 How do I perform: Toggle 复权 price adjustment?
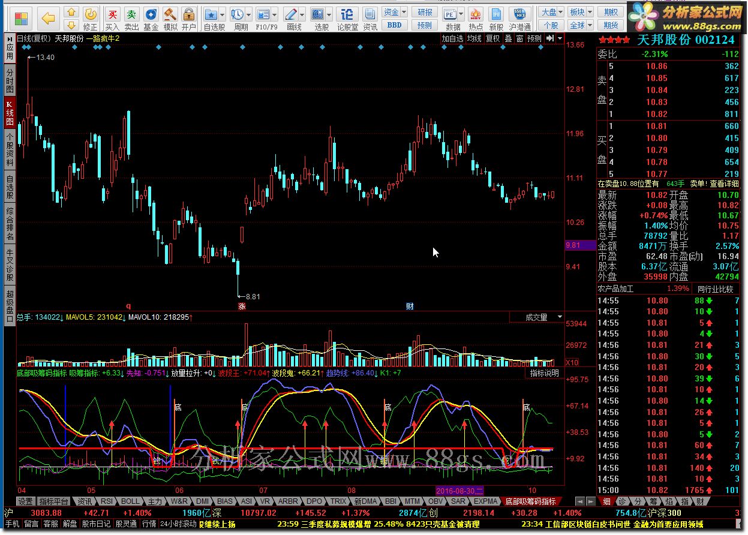click(493, 38)
